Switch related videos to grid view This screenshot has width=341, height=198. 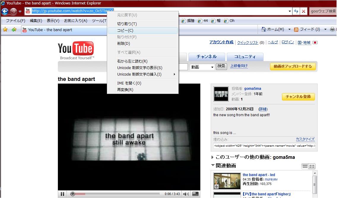coord(312,166)
